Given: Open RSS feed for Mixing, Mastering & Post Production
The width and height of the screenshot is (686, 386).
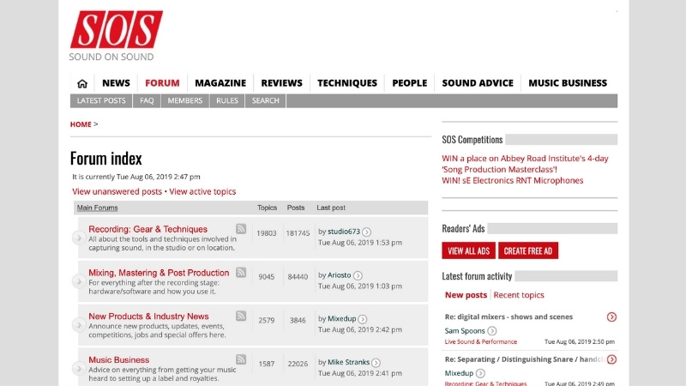Looking at the screenshot, I should [241, 273].
